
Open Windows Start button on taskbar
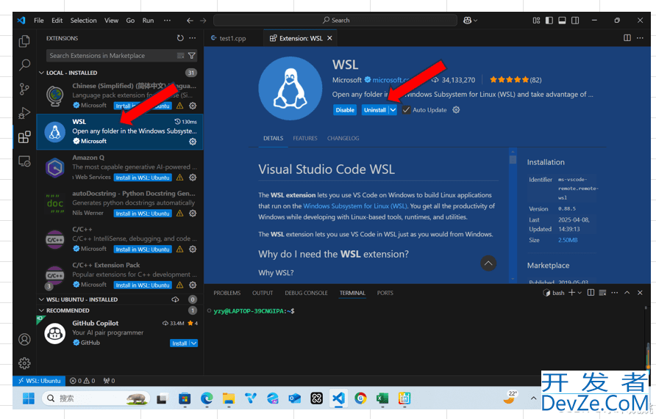tap(29, 398)
